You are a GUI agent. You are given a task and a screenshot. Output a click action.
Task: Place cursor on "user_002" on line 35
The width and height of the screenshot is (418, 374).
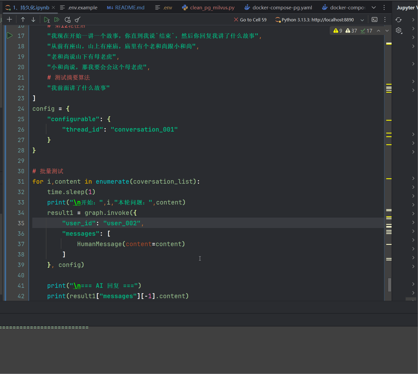point(122,223)
